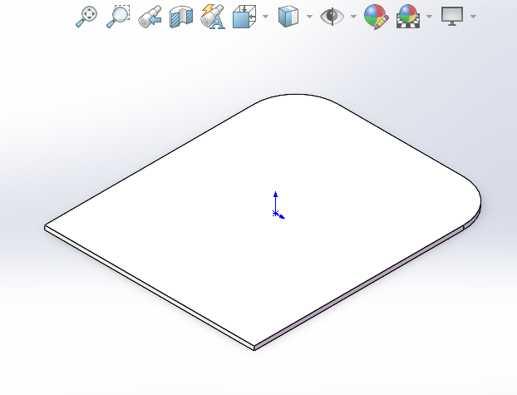The image size is (517, 395).
Task: Click the Zoom to Fit icon
Action: click(86, 17)
